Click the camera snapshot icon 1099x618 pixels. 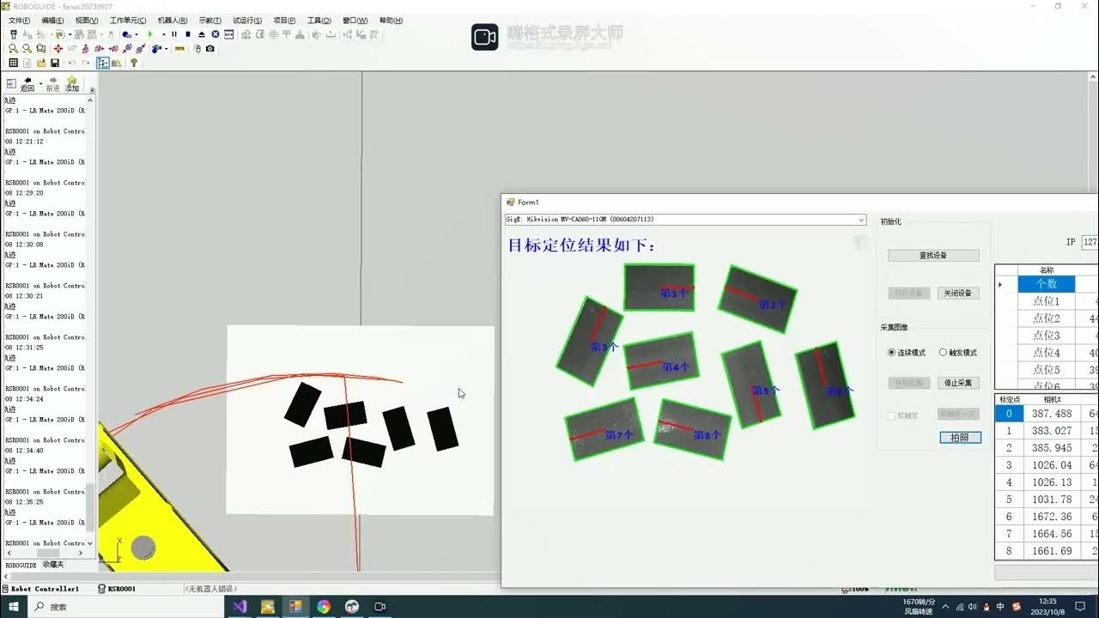coord(210,48)
